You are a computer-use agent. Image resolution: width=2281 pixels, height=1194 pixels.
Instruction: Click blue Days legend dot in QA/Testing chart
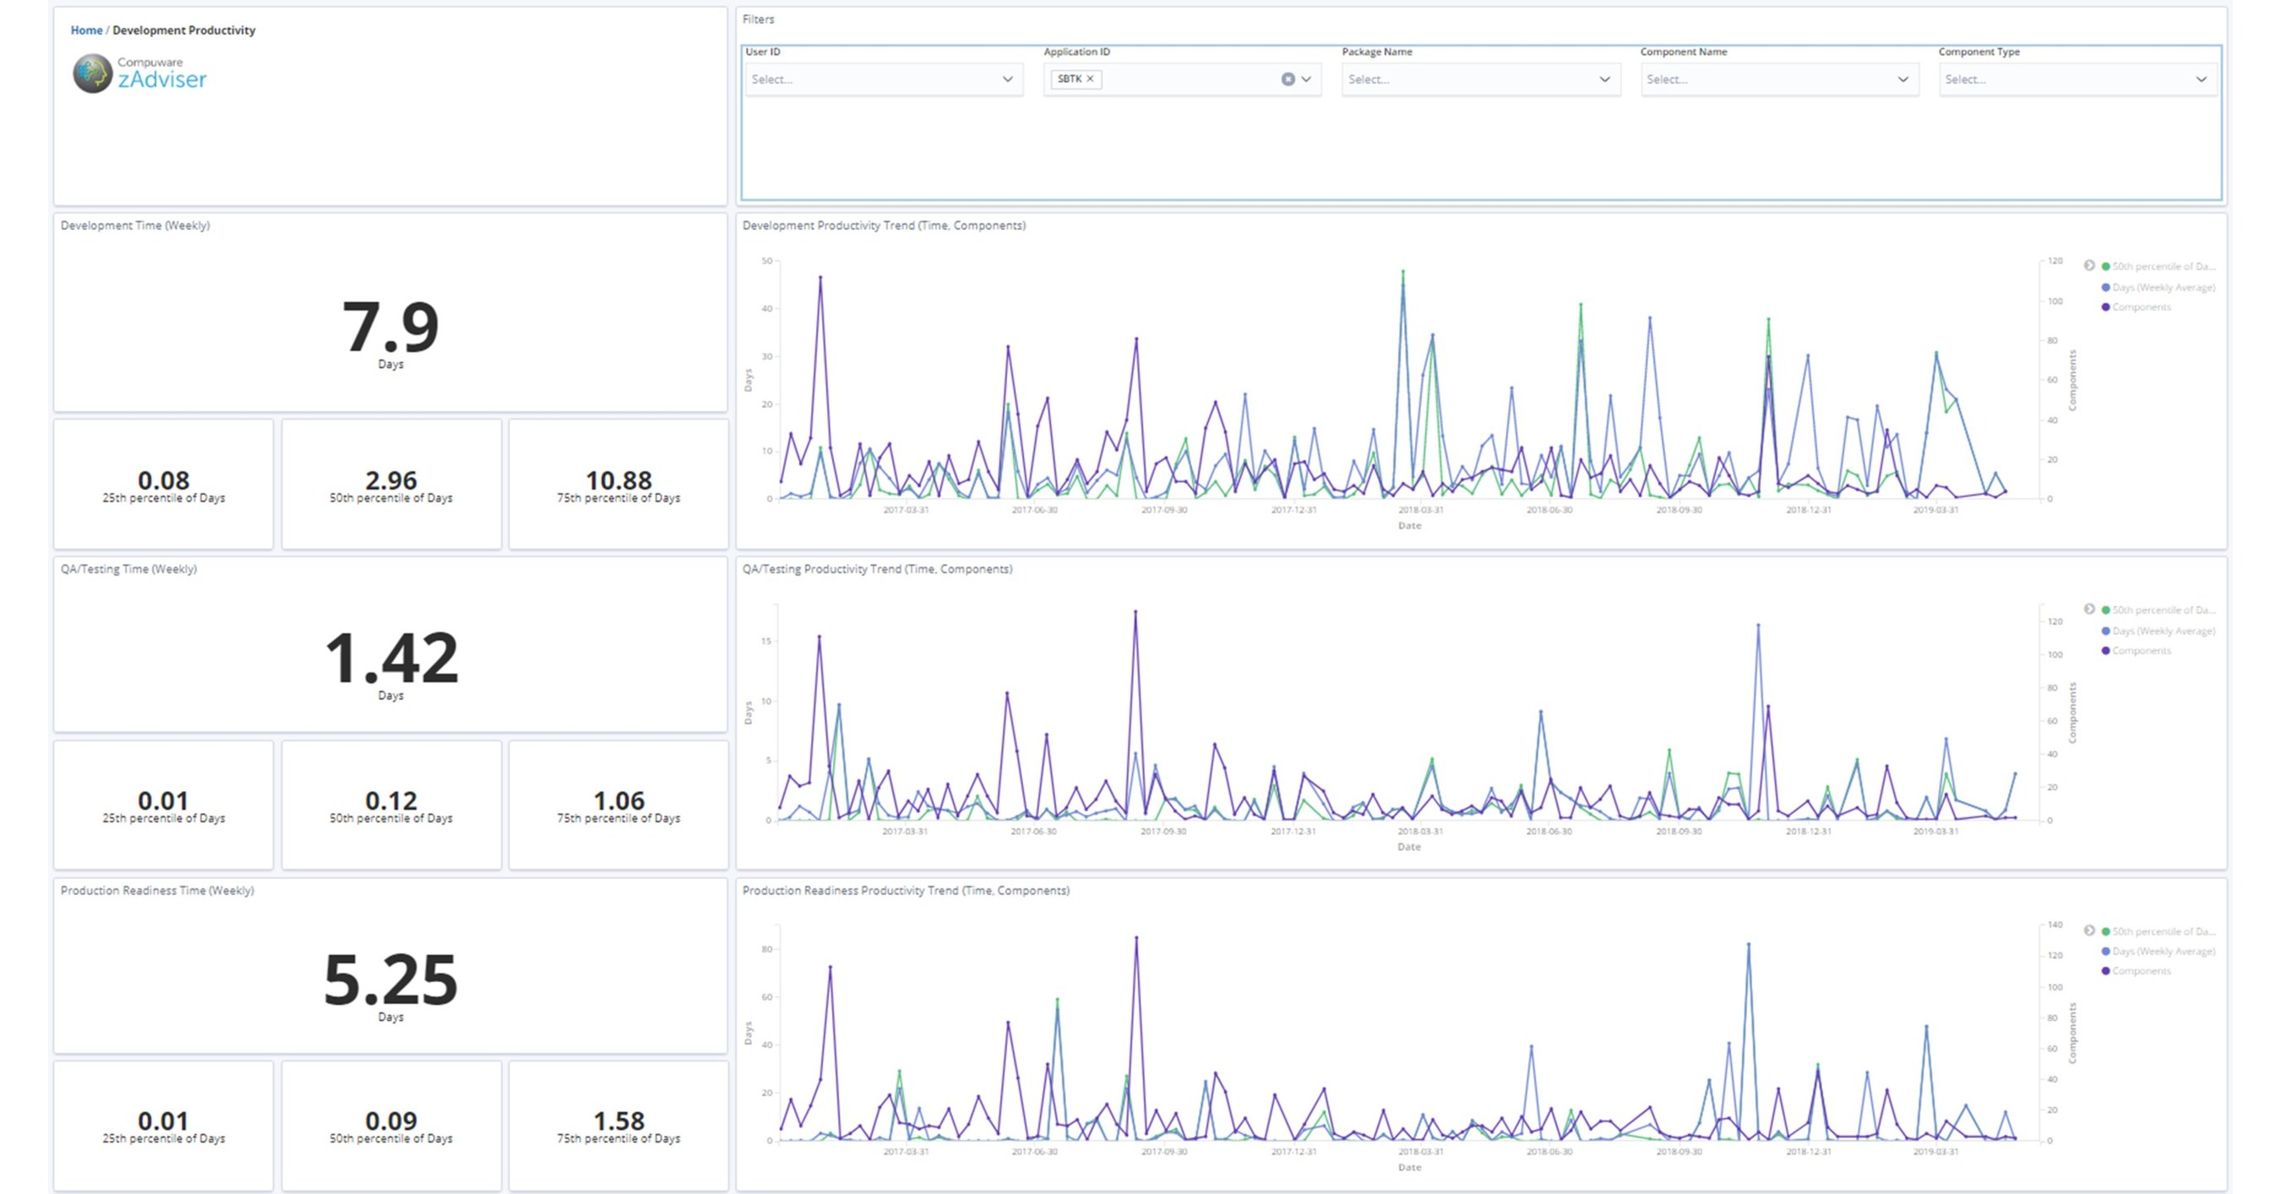point(2105,631)
